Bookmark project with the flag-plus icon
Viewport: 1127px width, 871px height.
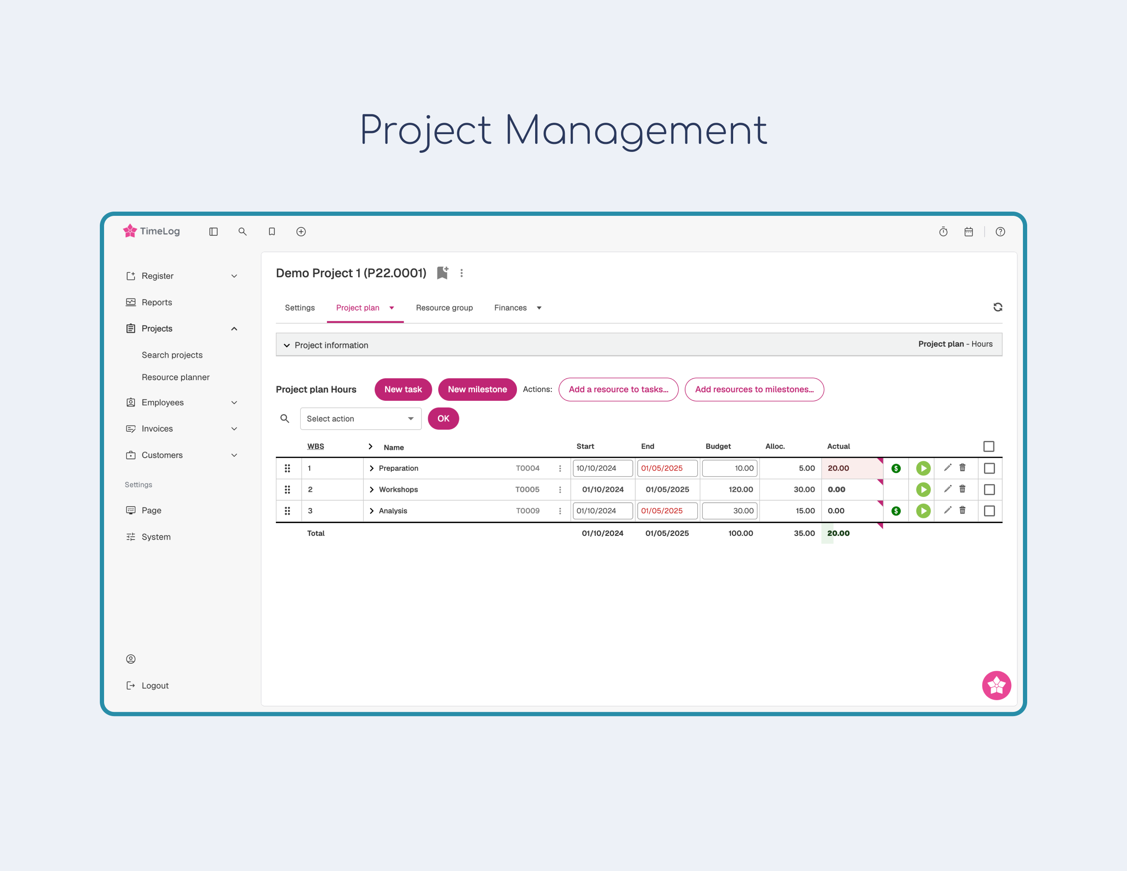tap(442, 273)
